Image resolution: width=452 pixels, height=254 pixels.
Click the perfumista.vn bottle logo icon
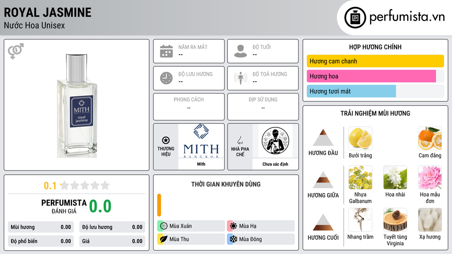[x=355, y=18]
